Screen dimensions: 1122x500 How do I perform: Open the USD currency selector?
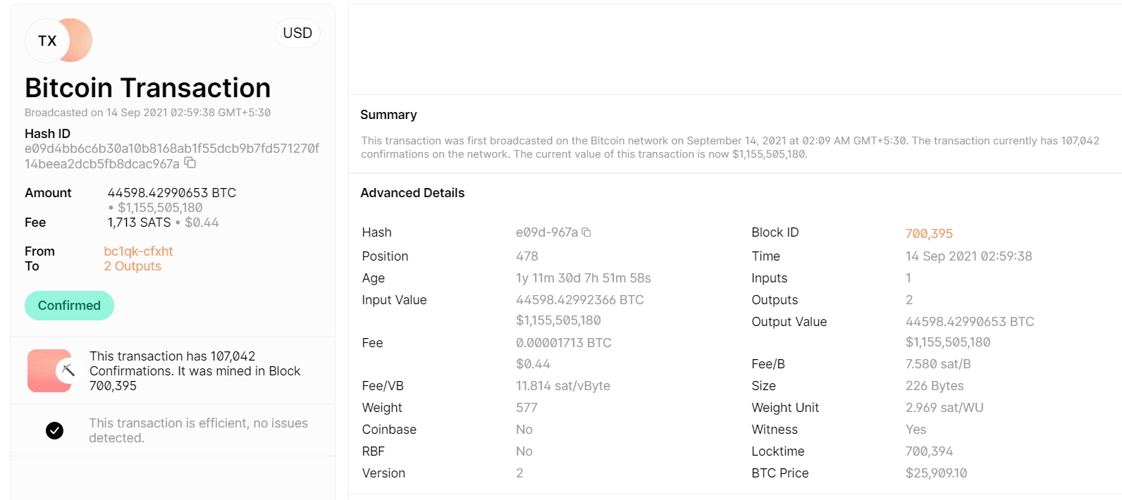click(x=297, y=32)
